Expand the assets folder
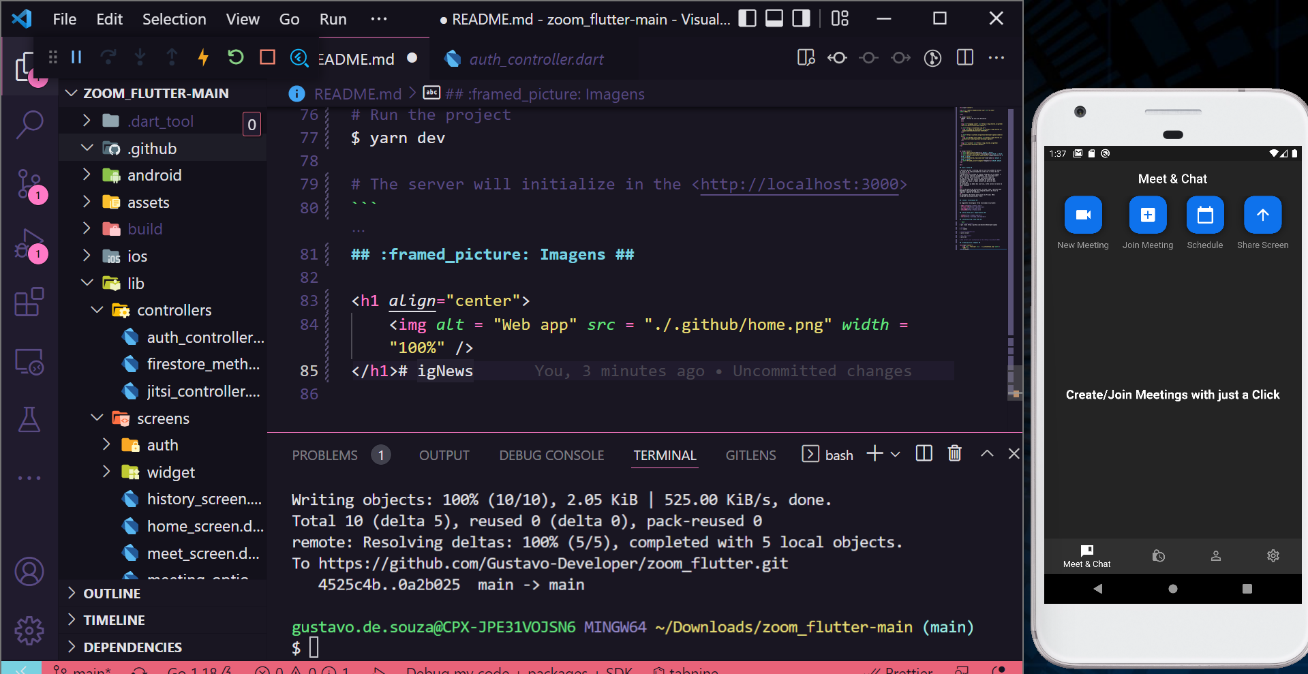Screen dimensions: 1308x674 tap(162, 202)
